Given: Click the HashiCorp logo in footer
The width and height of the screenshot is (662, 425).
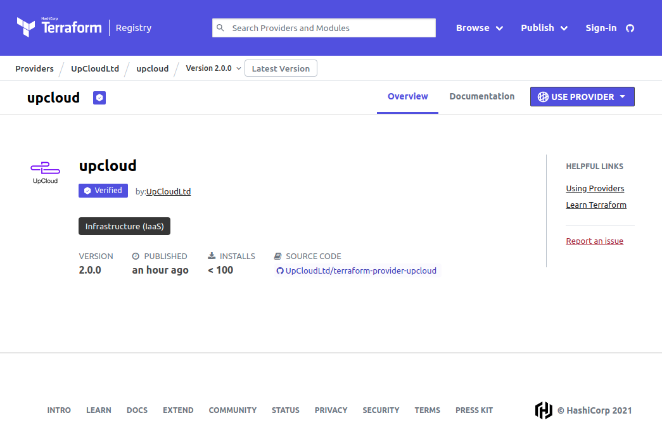Looking at the screenshot, I should tap(544, 410).
